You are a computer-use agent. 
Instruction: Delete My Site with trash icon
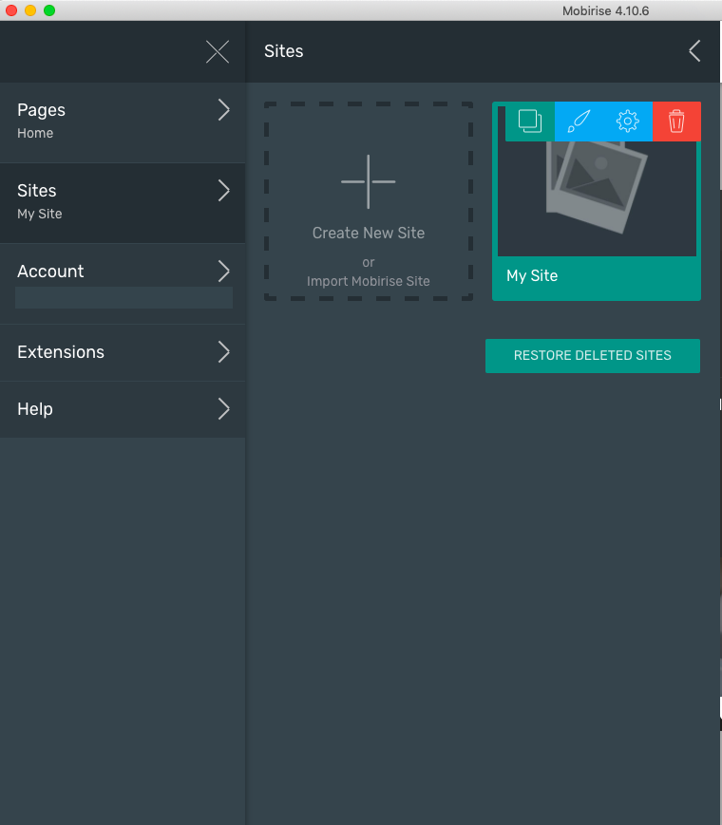[x=676, y=122]
